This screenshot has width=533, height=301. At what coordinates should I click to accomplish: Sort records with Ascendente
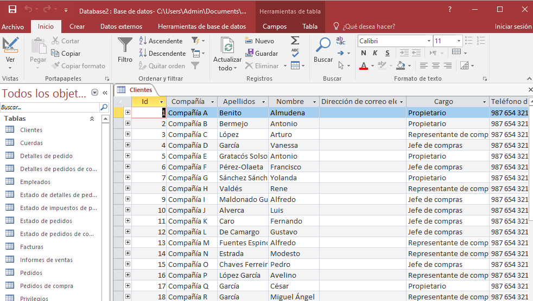click(x=161, y=41)
